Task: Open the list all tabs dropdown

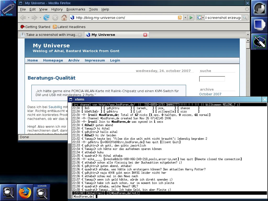Action: (x=248, y=35)
